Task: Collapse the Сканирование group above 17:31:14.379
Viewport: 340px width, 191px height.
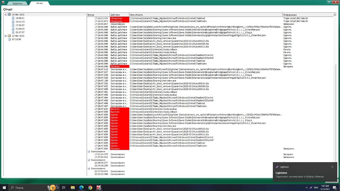Action: point(89,151)
